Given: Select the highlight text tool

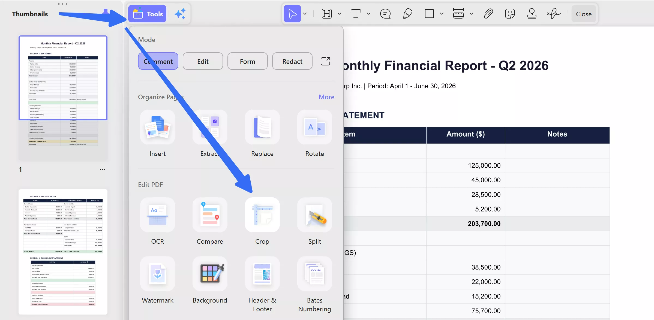Looking at the screenshot, I should click(326, 14).
